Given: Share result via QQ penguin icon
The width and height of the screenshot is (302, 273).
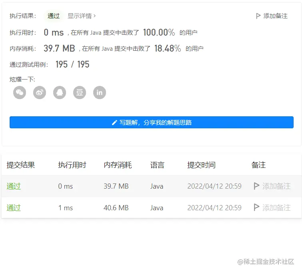Looking at the screenshot, I should pos(60,93).
